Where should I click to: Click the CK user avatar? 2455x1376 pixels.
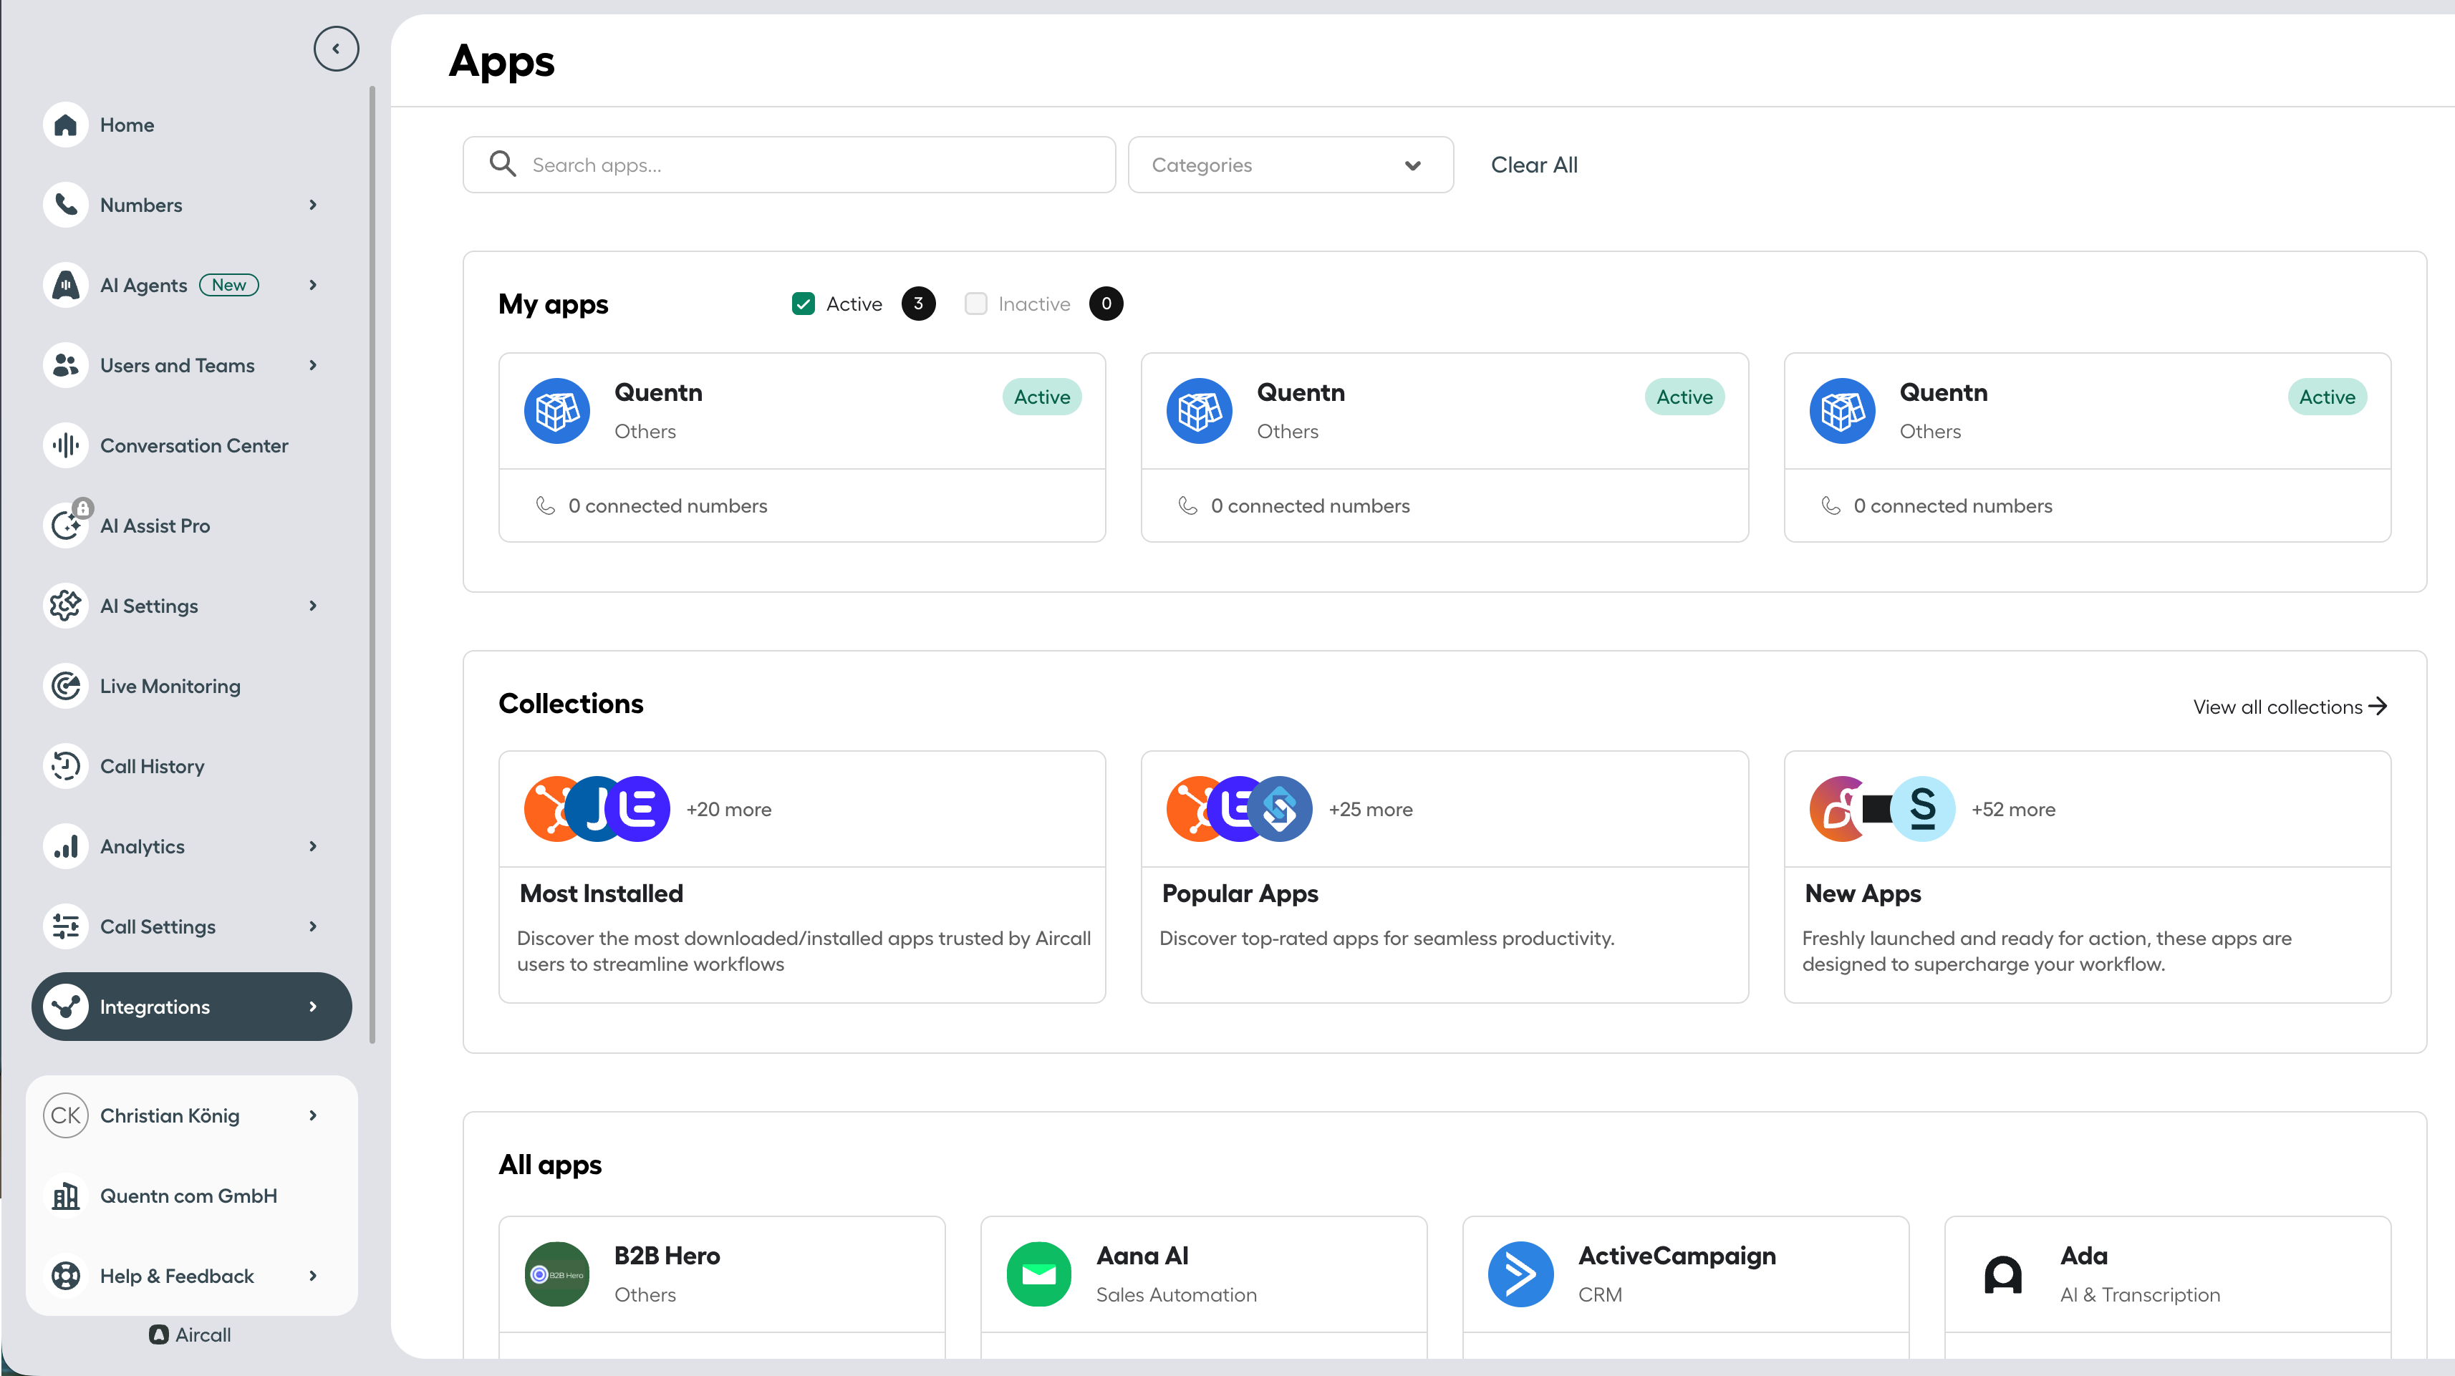coord(66,1115)
